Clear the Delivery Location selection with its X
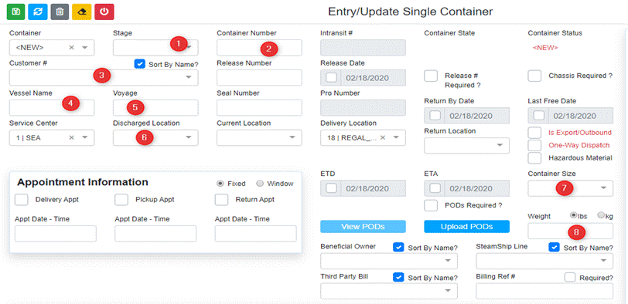The height and width of the screenshot is (304, 628). 383,137
